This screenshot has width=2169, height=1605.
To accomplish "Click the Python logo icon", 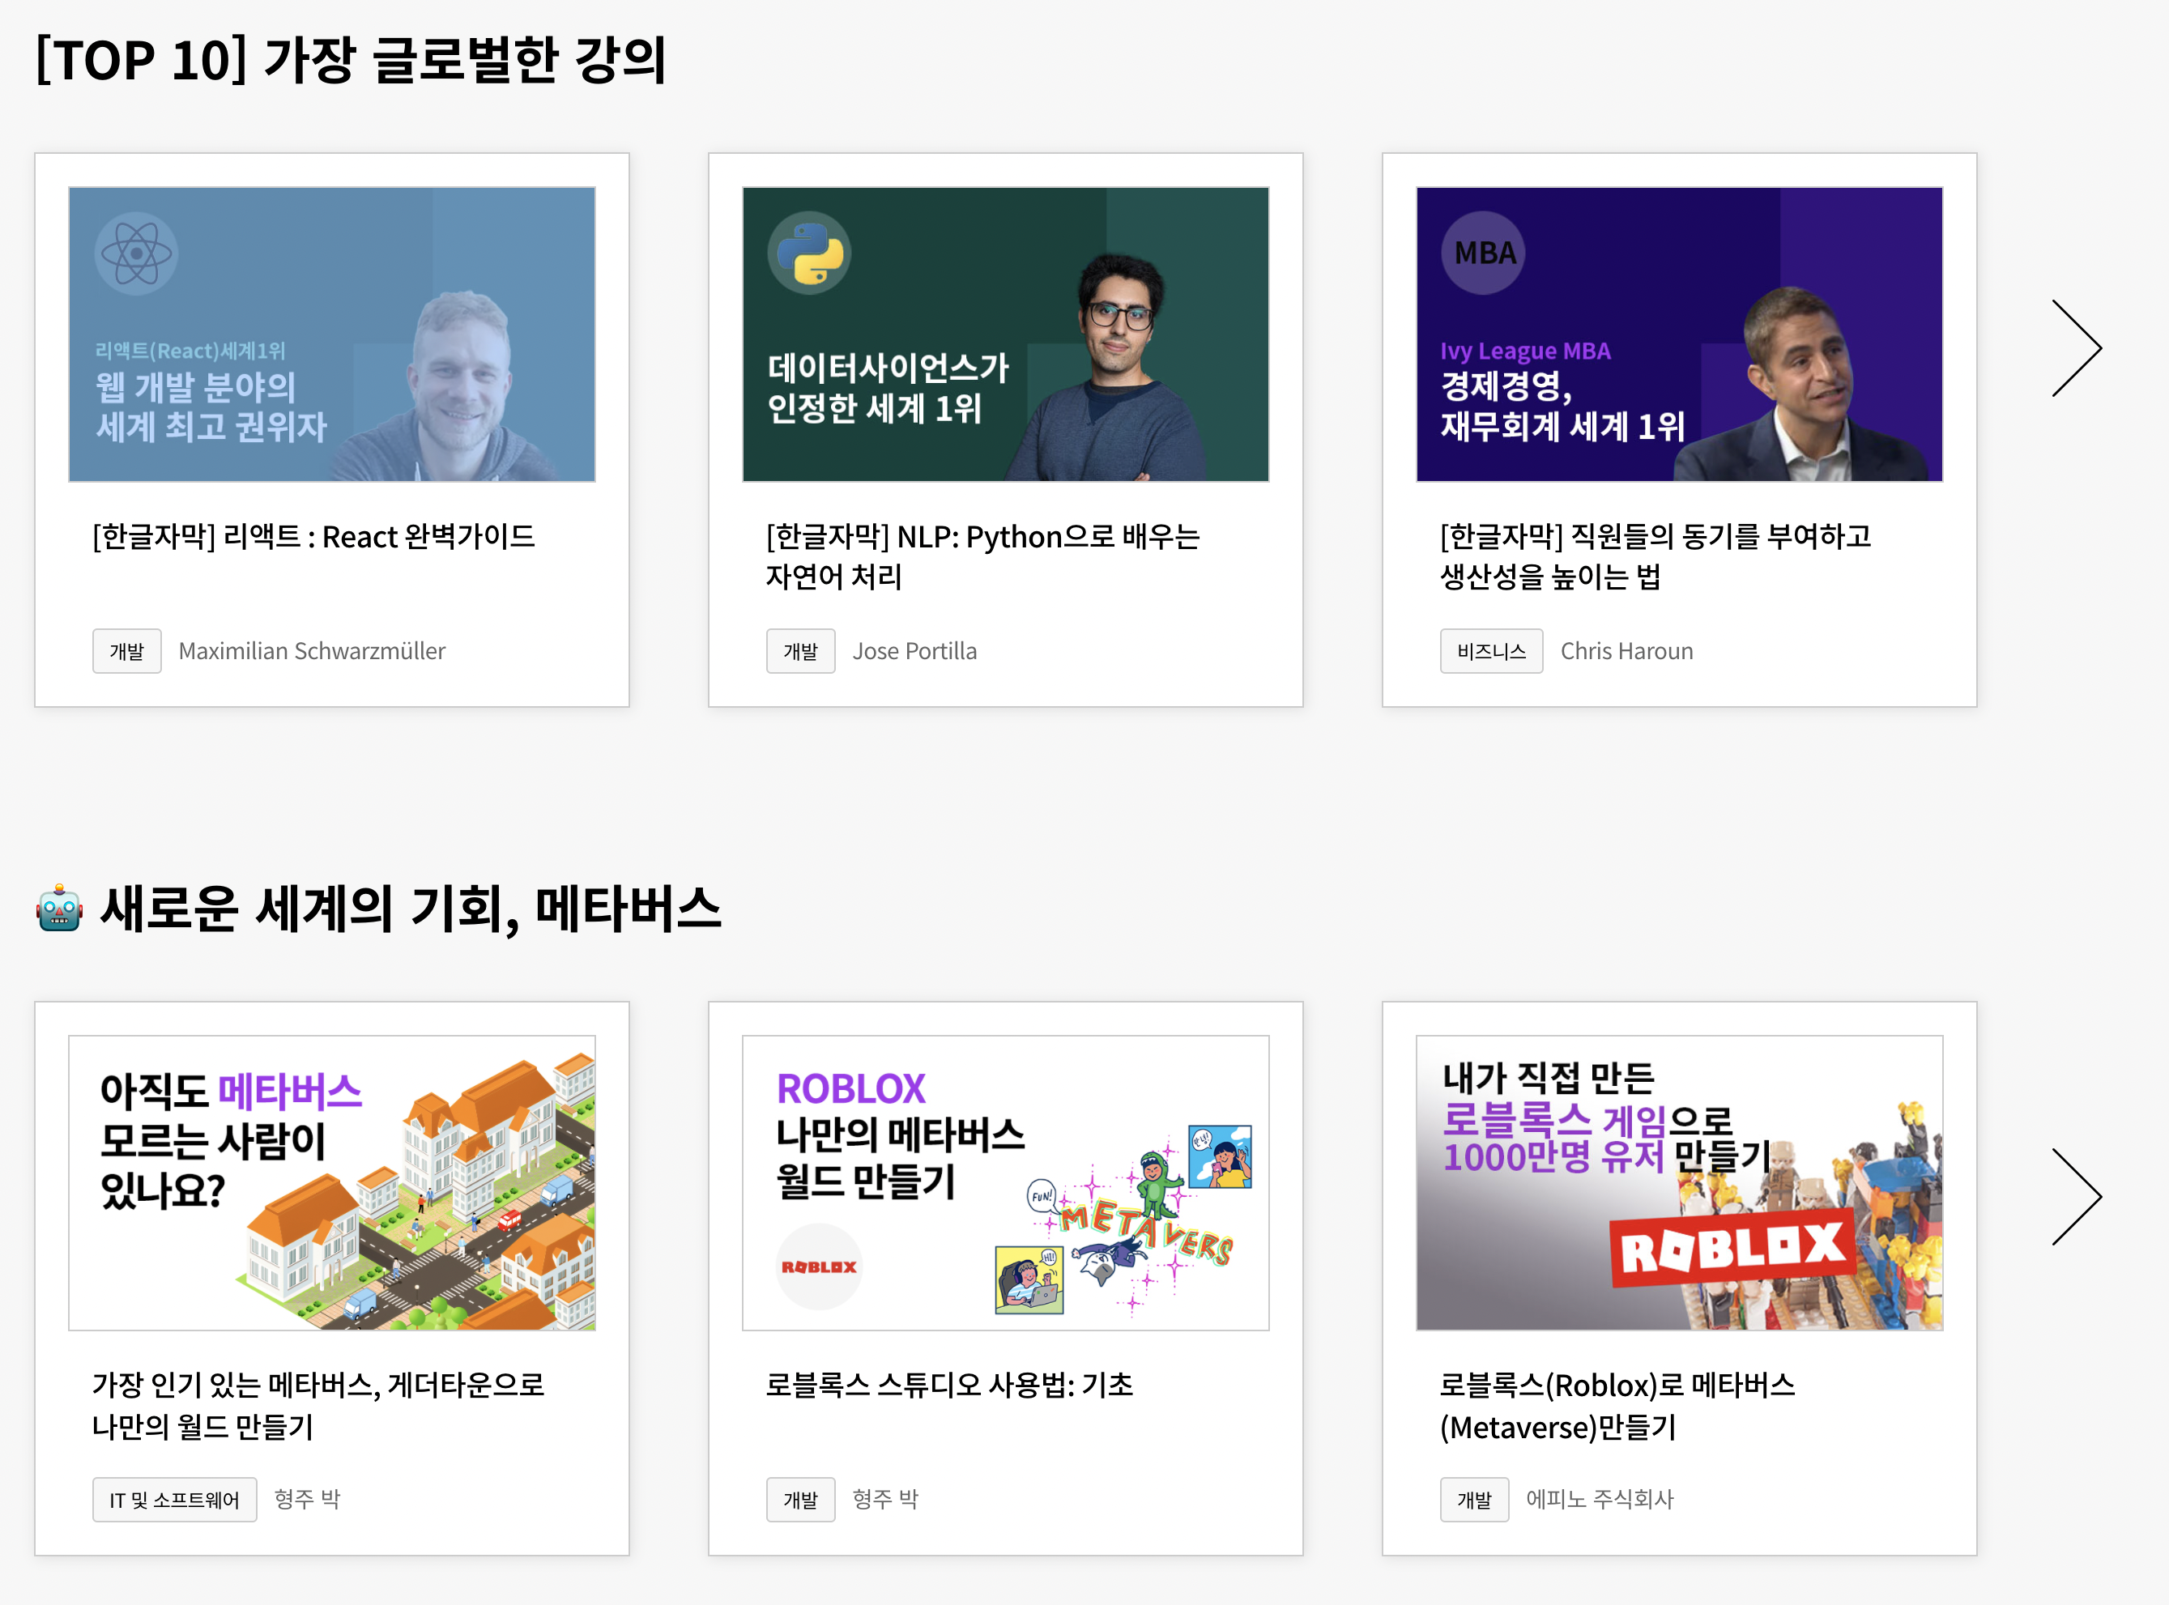I will (x=809, y=253).
